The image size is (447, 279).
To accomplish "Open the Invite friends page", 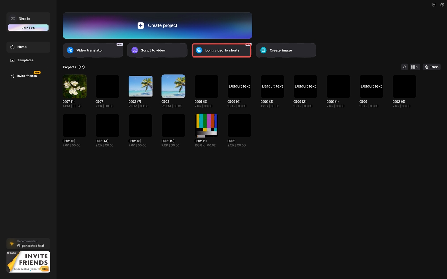I will tap(26, 76).
